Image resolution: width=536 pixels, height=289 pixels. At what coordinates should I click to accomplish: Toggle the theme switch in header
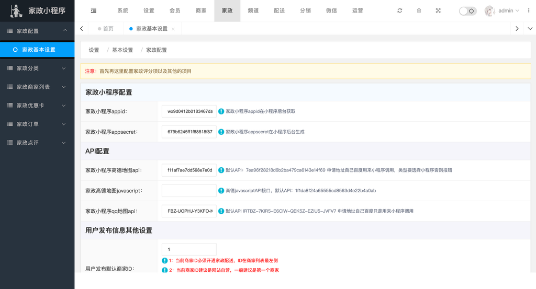click(467, 11)
